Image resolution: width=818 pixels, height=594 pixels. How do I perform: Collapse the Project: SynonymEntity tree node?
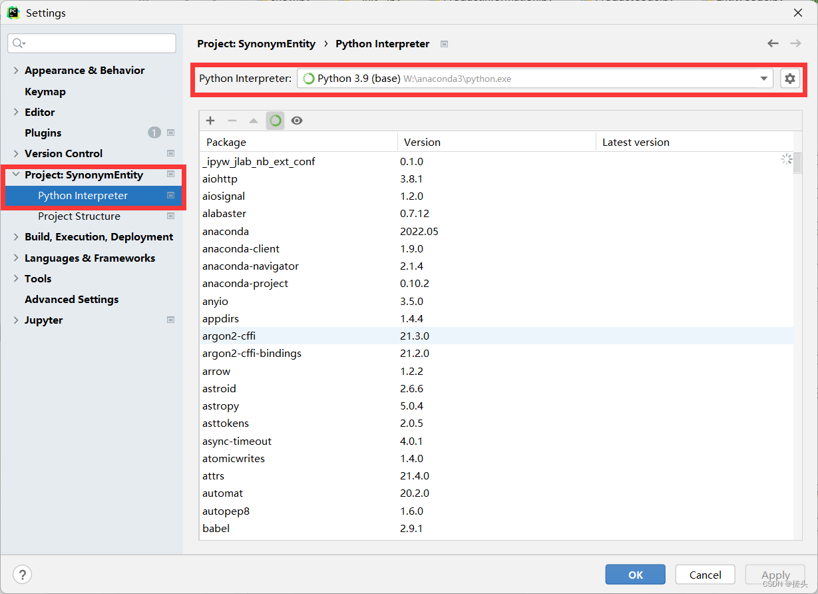(x=15, y=174)
